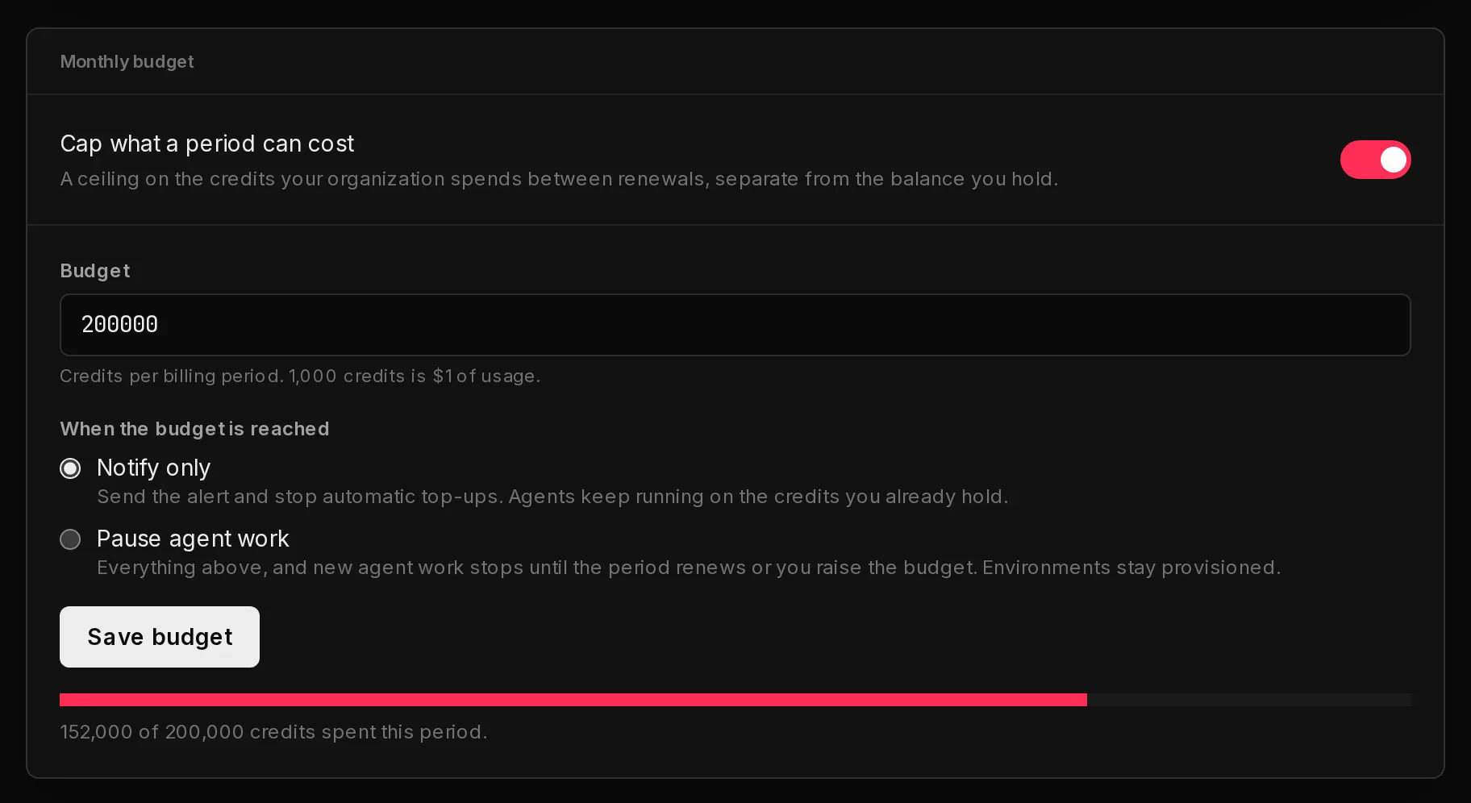Focus the Budget credits input field
The image size is (1471, 803).
[x=735, y=325]
